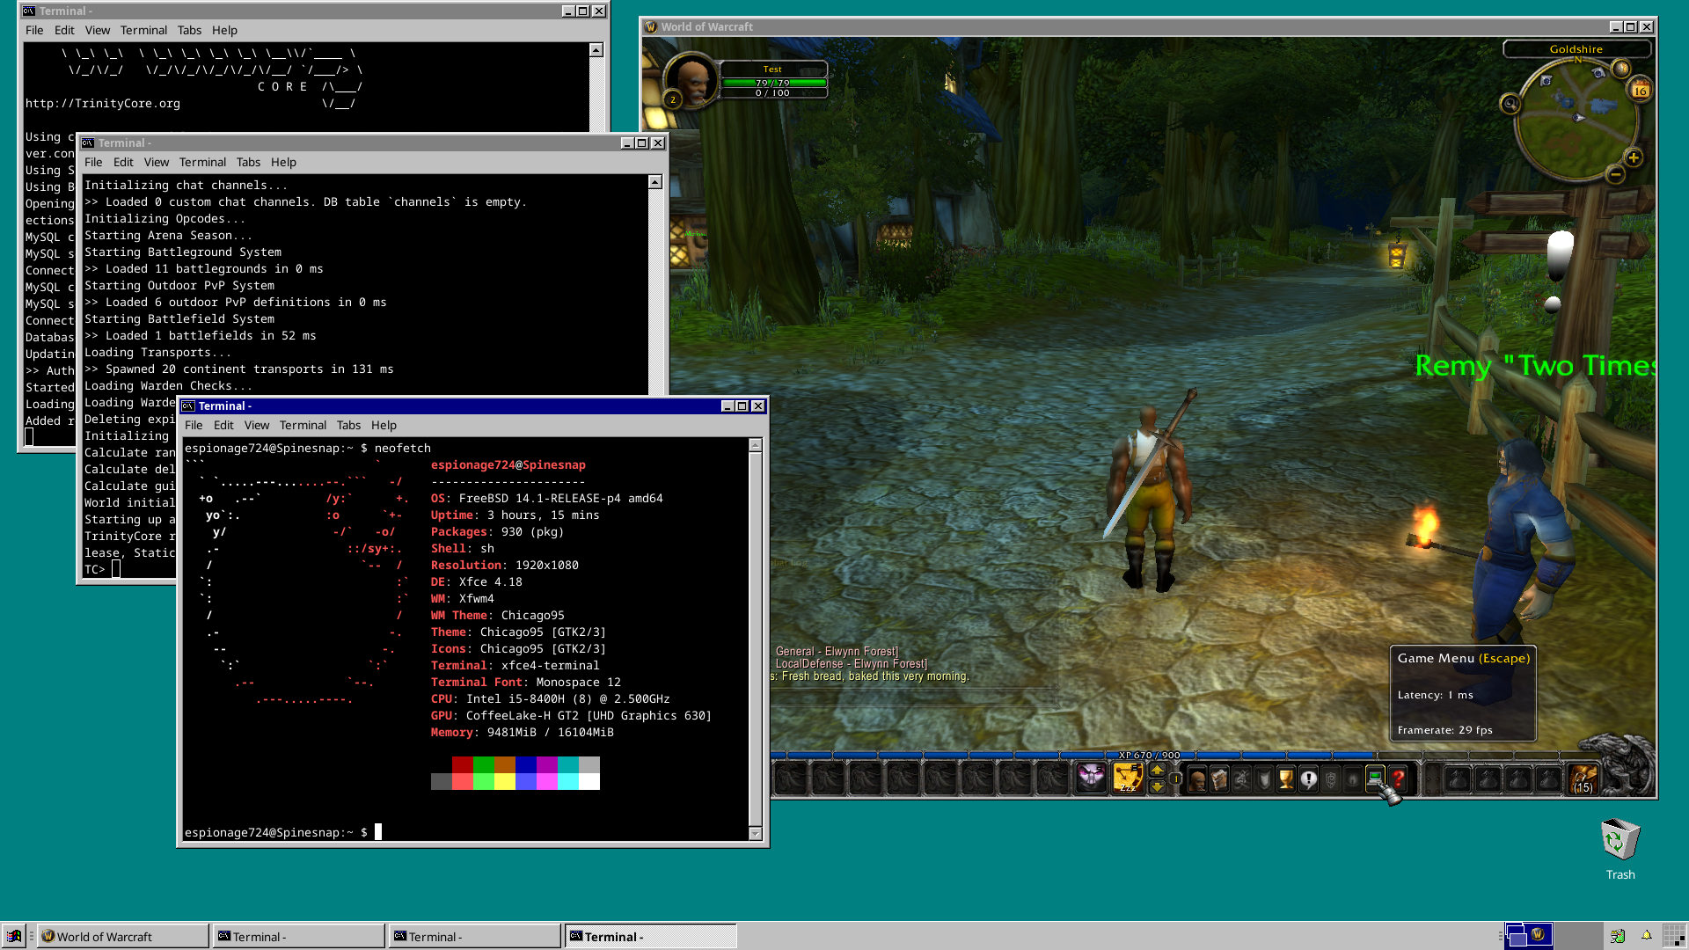This screenshot has width=1689, height=950.
Task: Open the calendar icon showing 16
Action: 1640,90
